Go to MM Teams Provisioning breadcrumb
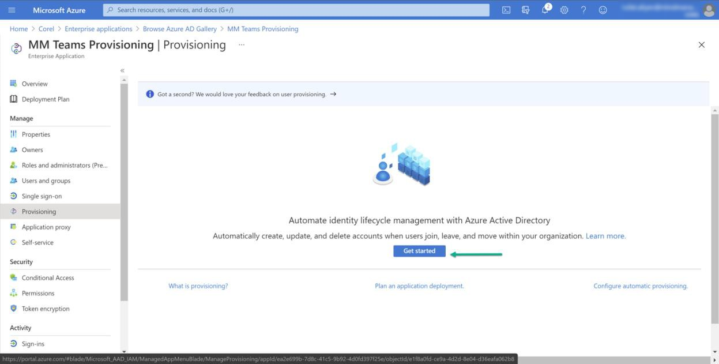 click(263, 29)
